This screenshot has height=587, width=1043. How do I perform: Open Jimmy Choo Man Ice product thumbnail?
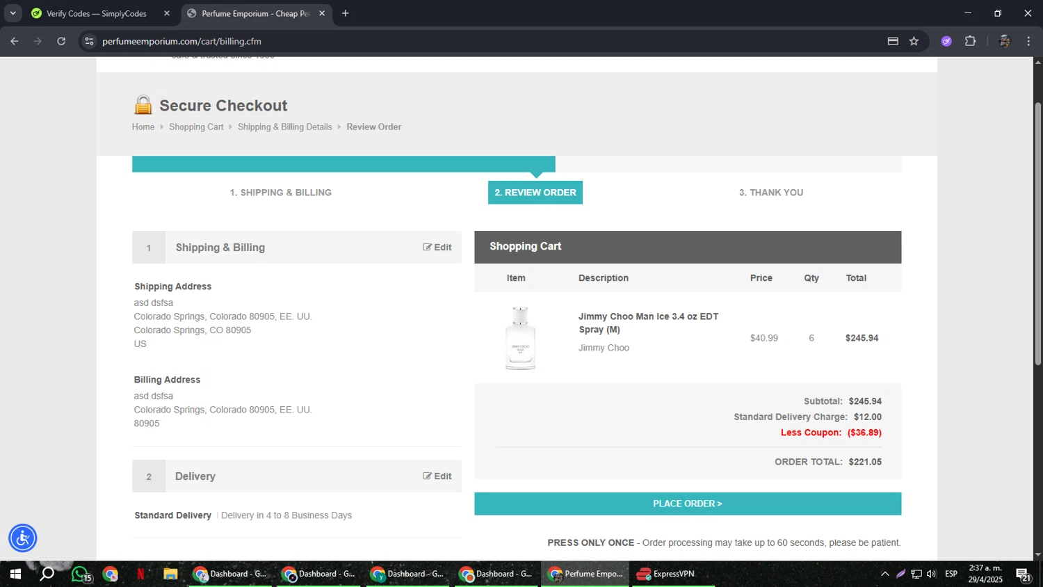(x=520, y=338)
